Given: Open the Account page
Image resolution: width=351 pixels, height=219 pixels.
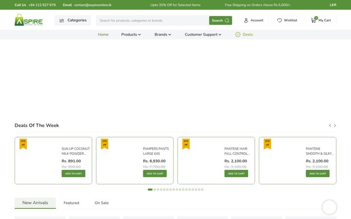Looking at the screenshot, I should 253,20.
